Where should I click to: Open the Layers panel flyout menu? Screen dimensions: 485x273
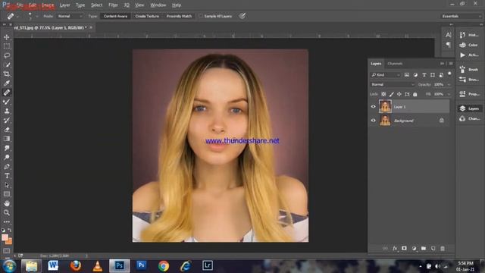(x=451, y=64)
